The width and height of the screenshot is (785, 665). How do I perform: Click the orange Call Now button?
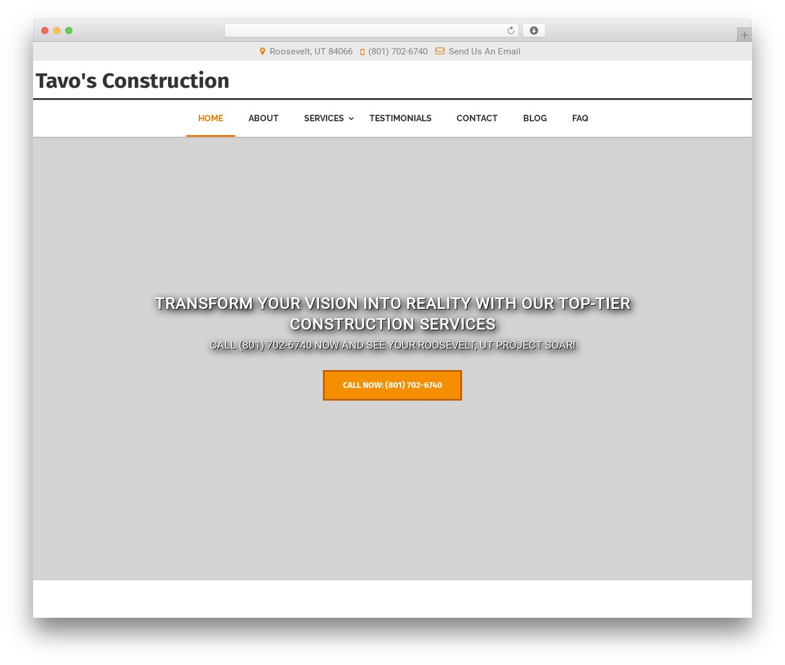pyautogui.click(x=392, y=385)
